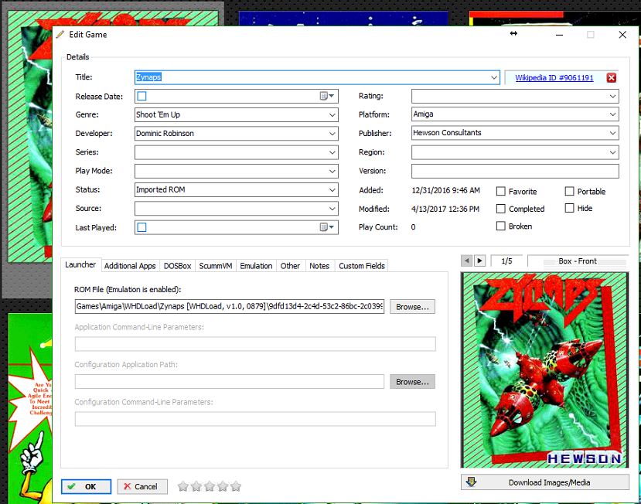Open the Release Date calendar picker
641x504 pixels.
(326, 96)
